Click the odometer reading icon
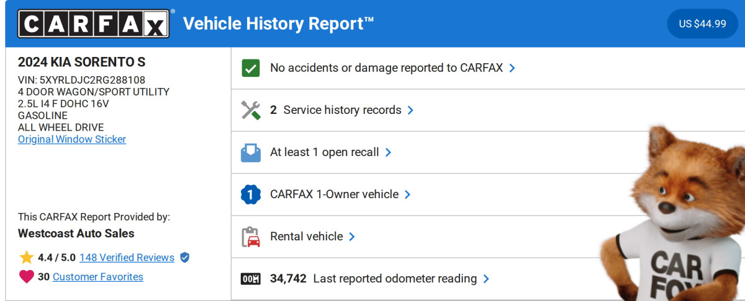The image size is (745, 301). (250, 279)
